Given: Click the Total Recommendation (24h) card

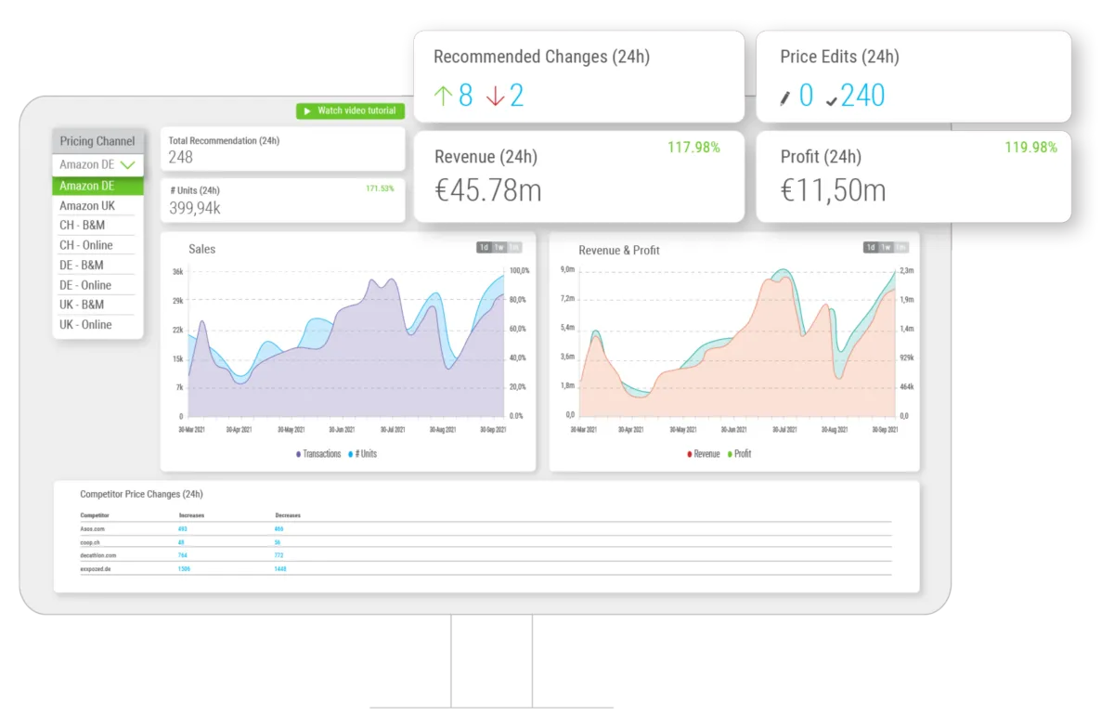Looking at the screenshot, I should [x=283, y=149].
